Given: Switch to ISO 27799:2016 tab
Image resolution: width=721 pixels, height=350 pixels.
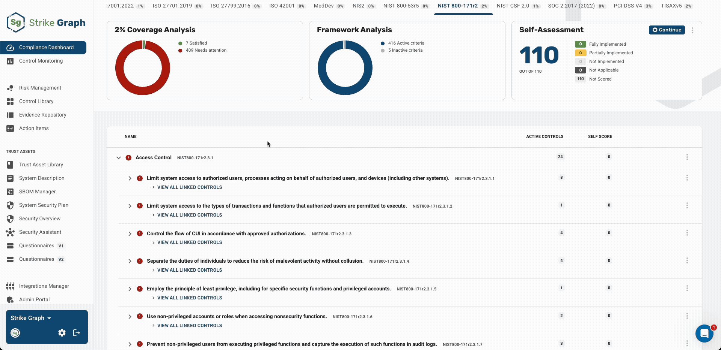Looking at the screenshot, I should tap(236, 6).
